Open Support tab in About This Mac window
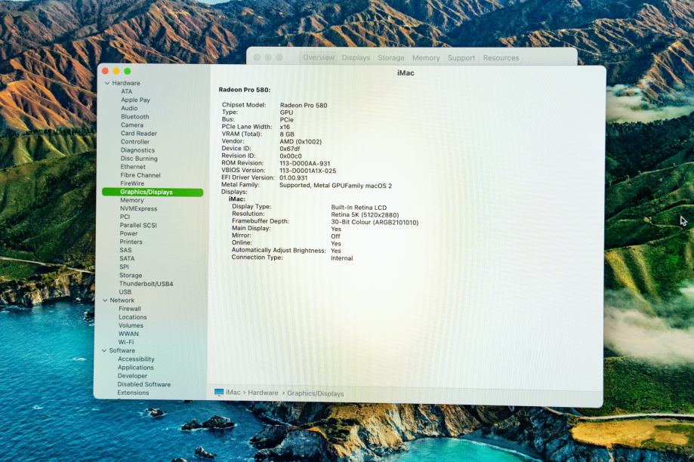Viewport: 694px width, 462px height. [x=461, y=57]
